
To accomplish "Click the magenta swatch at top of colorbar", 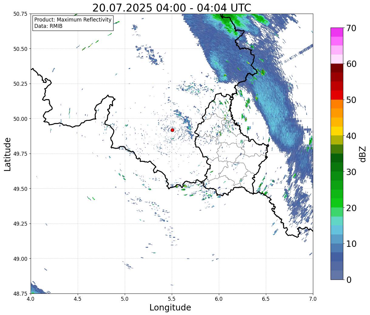I will tap(337, 32).
